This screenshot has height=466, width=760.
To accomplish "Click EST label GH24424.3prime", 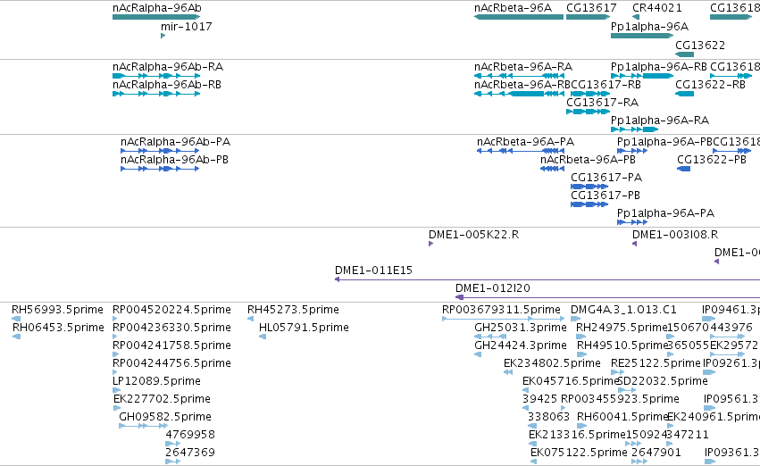I will pos(521,345).
